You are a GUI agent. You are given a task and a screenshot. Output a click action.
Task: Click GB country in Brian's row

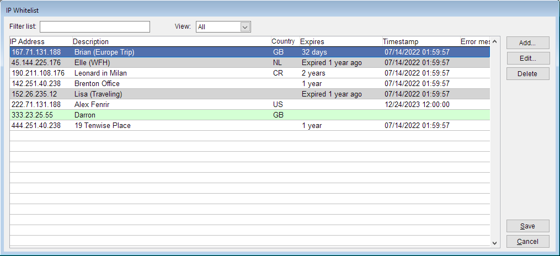point(278,52)
